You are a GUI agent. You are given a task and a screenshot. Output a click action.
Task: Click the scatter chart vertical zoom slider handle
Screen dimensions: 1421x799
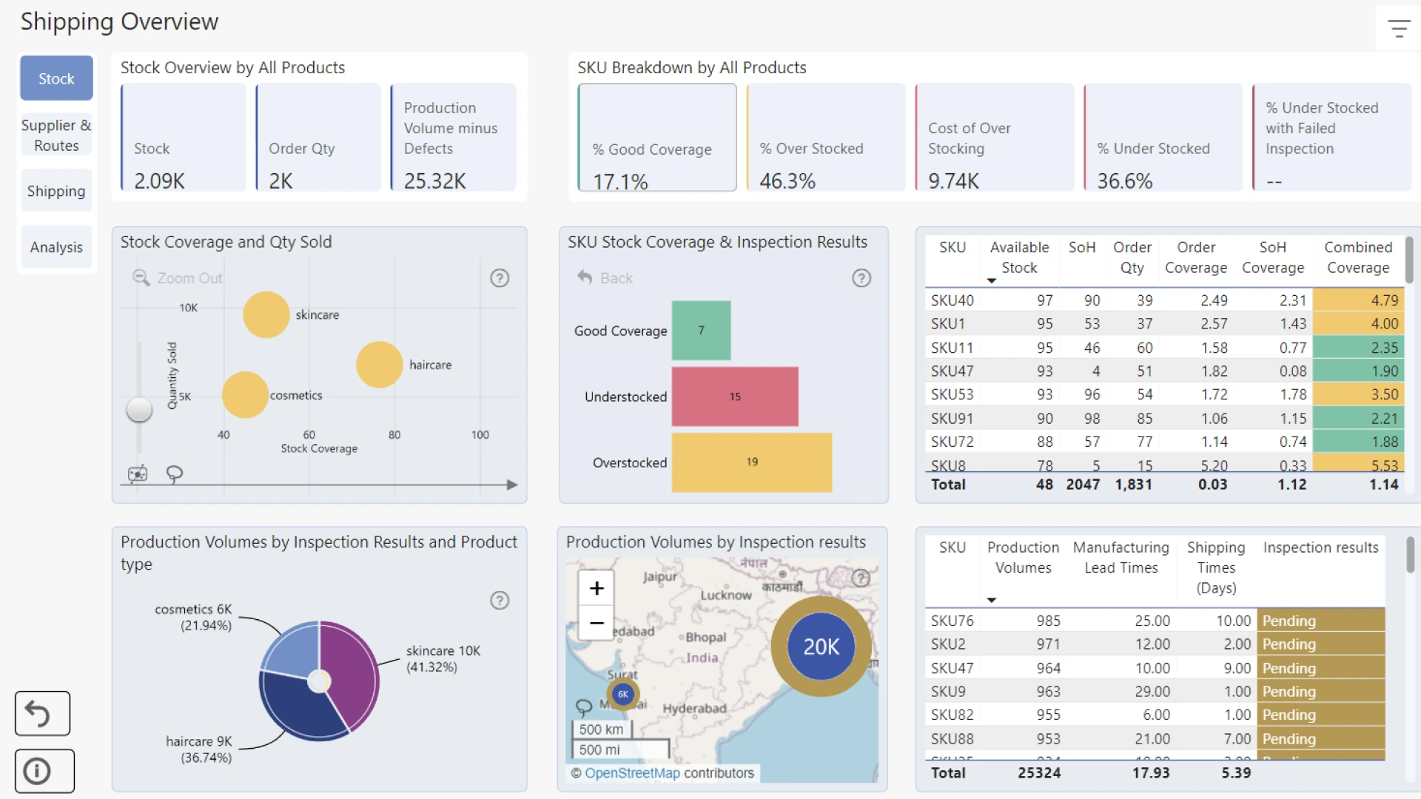coord(139,409)
